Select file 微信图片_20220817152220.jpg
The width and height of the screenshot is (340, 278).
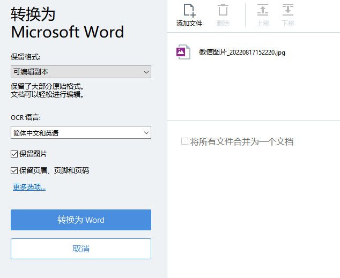click(x=242, y=52)
